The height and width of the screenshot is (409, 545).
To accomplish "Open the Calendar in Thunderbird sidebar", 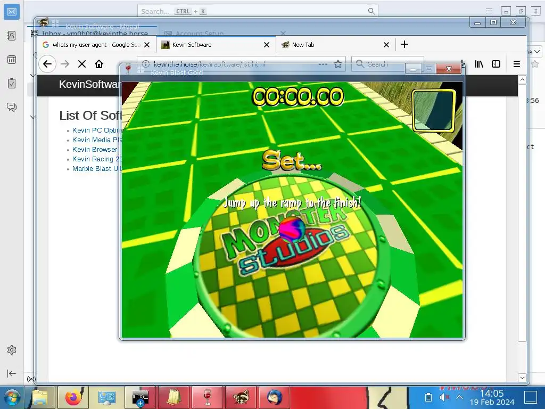I will [x=12, y=60].
